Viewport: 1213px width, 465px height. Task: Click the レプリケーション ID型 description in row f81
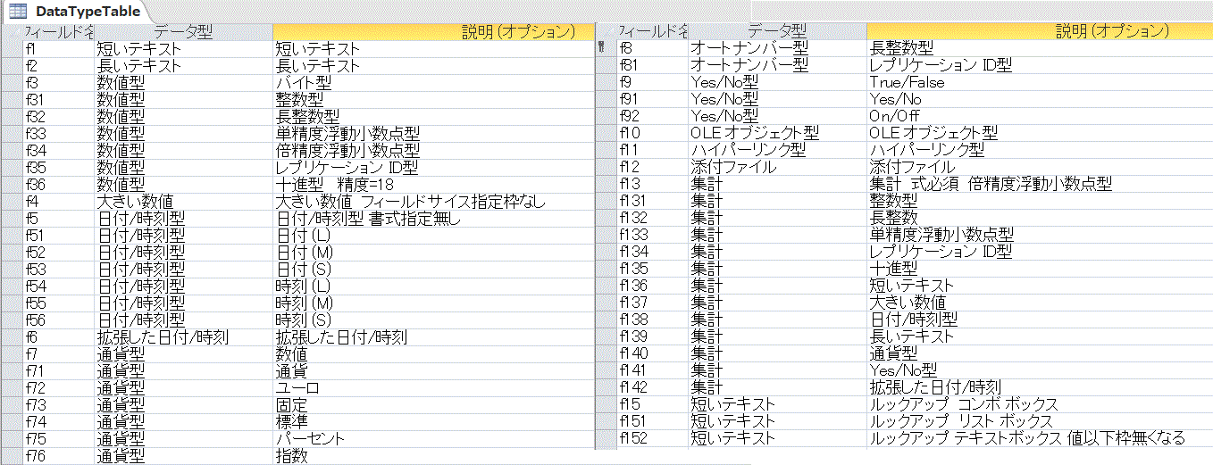click(1040, 65)
